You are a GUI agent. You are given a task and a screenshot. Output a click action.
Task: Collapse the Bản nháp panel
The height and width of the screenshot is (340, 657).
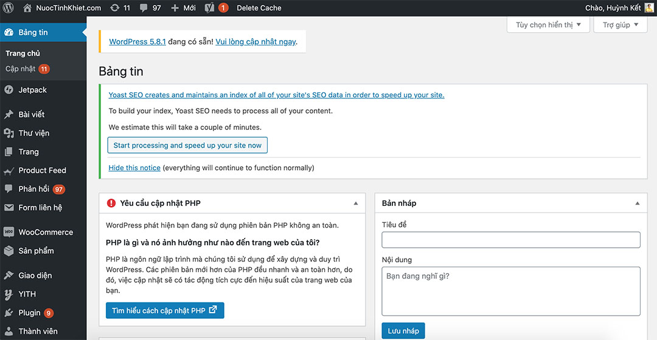(638, 203)
